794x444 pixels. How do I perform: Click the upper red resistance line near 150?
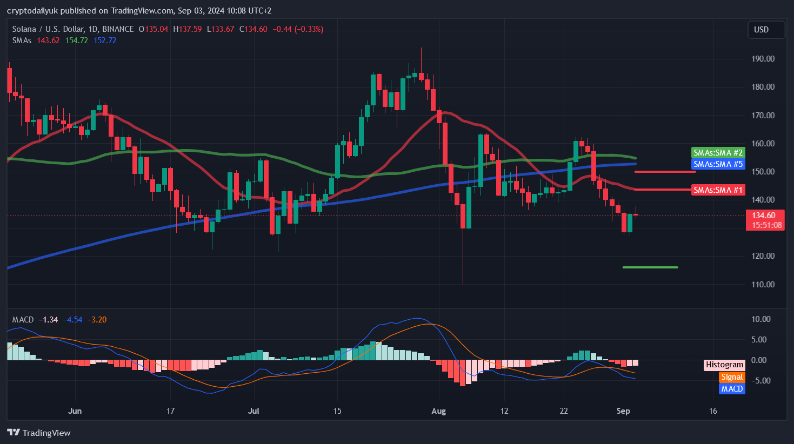(x=665, y=172)
